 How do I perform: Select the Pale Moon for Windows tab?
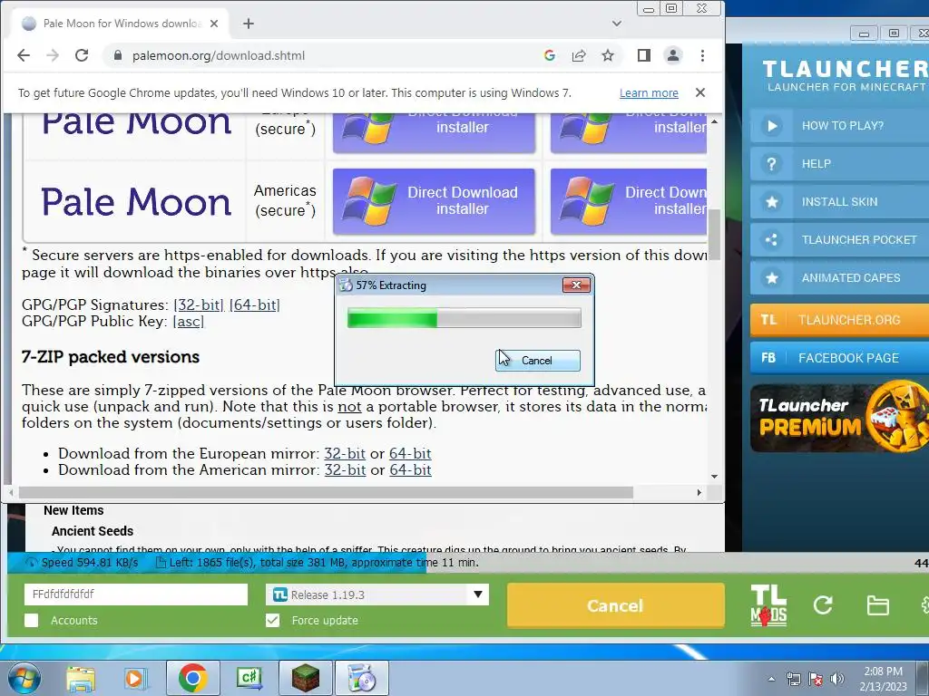(121, 24)
